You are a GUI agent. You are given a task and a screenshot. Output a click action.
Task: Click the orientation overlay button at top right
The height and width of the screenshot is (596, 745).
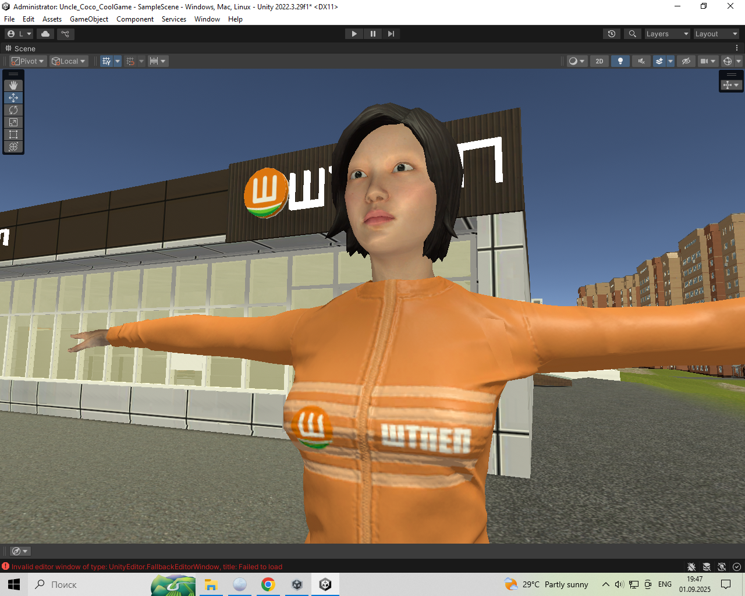pyautogui.click(x=731, y=85)
